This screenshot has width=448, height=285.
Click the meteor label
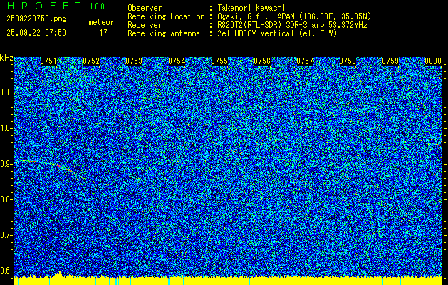click(101, 22)
